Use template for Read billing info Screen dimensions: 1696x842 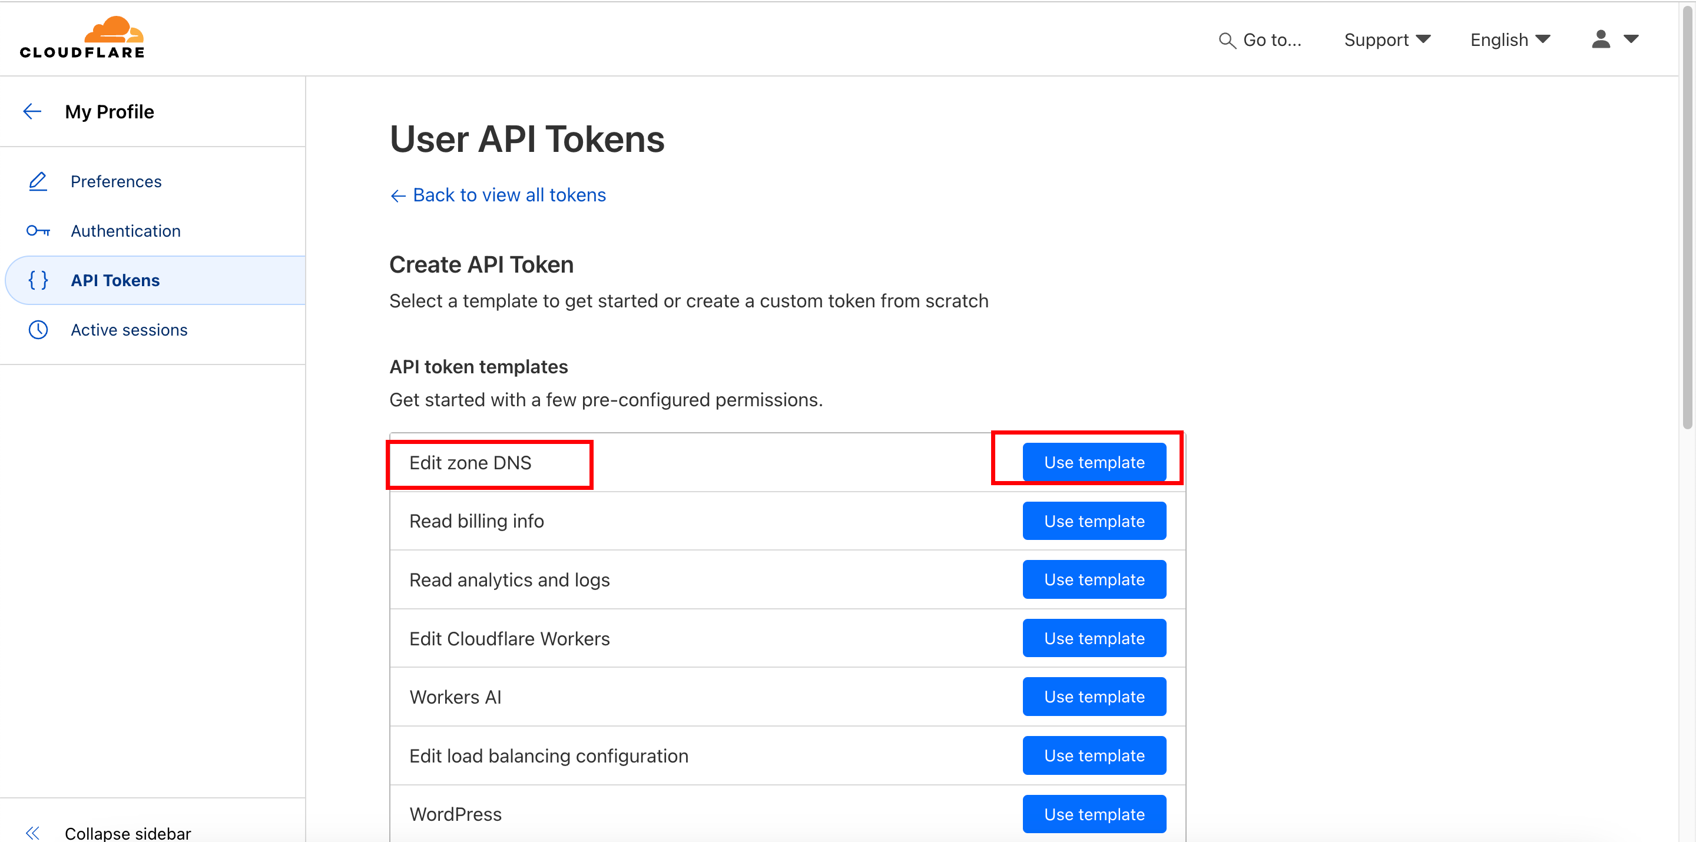[1094, 521]
